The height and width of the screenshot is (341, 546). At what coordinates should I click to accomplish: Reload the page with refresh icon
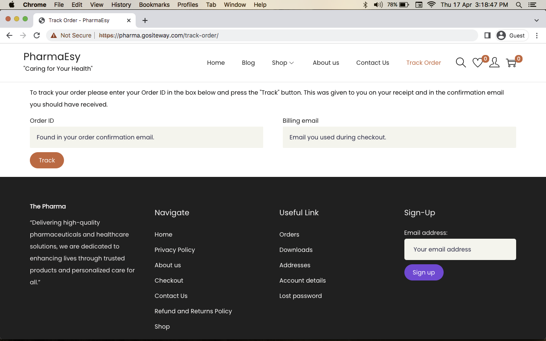coord(37,35)
